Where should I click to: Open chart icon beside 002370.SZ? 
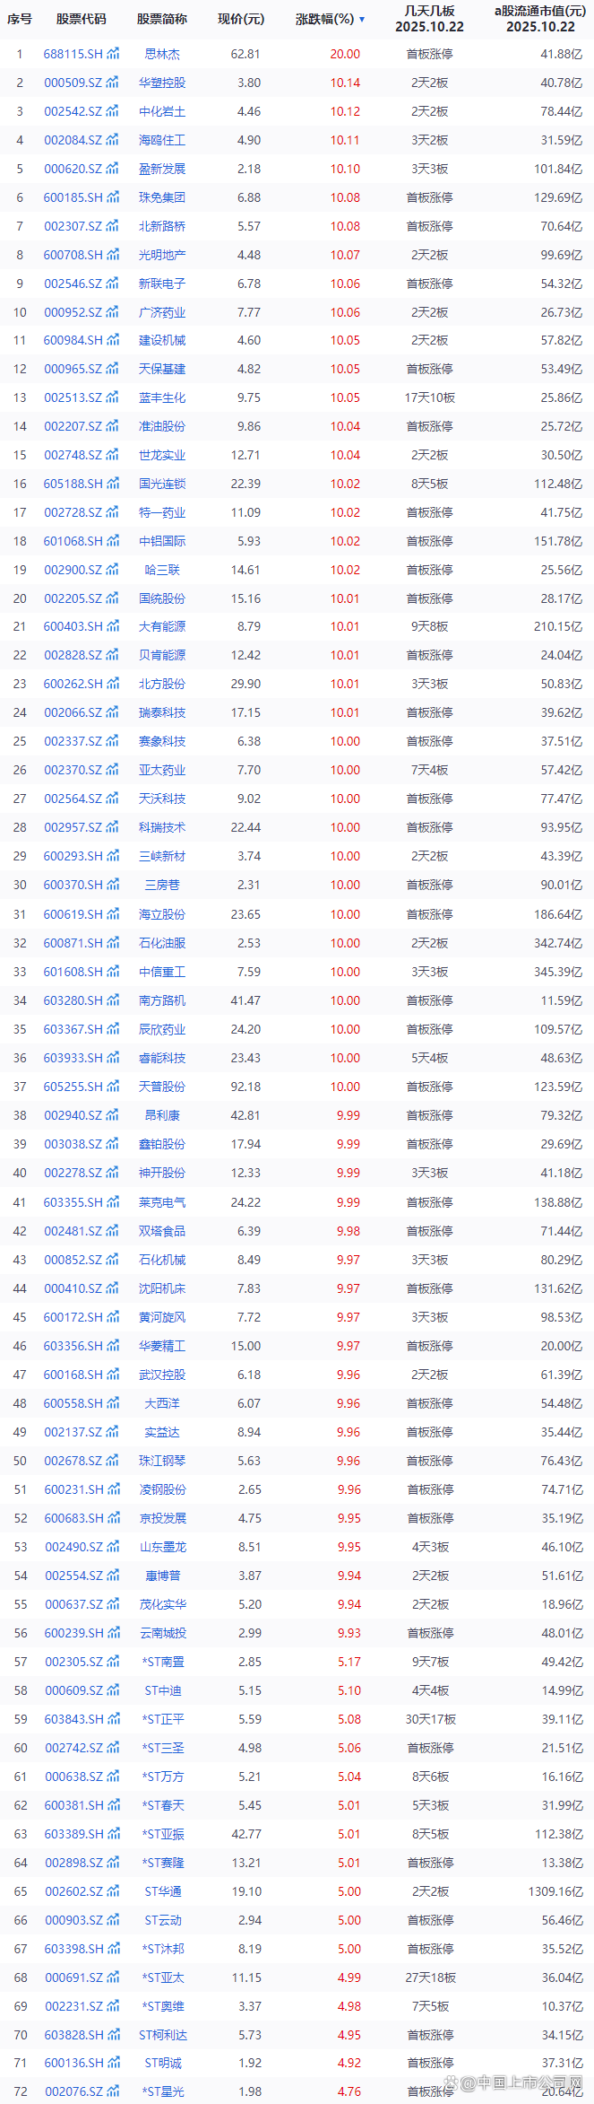tap(113, 770)
